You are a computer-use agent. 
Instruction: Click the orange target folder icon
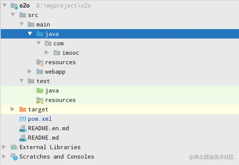(23, 109)
